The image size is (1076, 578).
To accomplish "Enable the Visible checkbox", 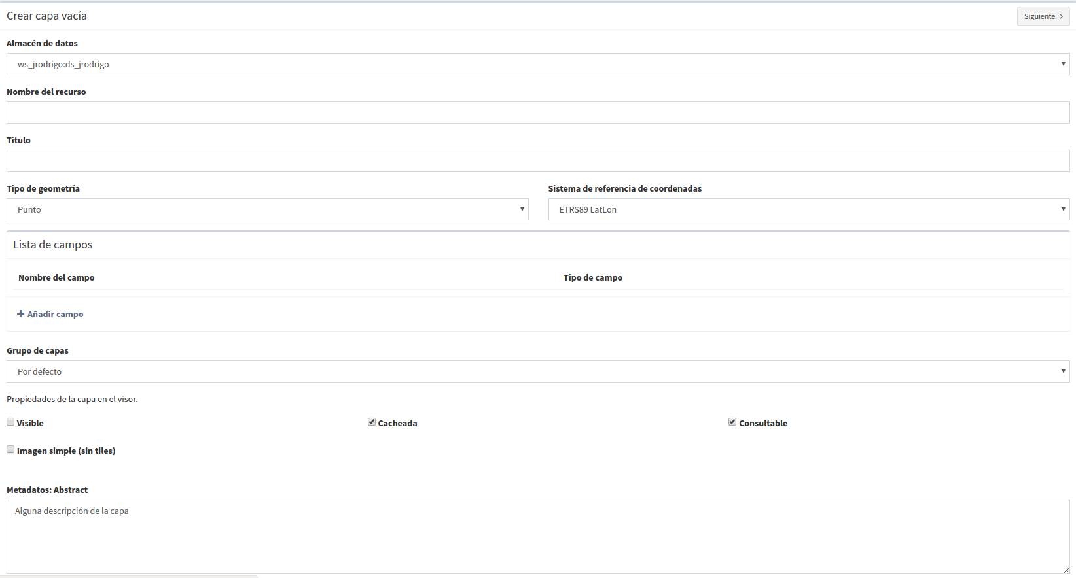I will click(x=10, y=422).
